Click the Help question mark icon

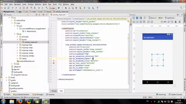tap(97, 8)
